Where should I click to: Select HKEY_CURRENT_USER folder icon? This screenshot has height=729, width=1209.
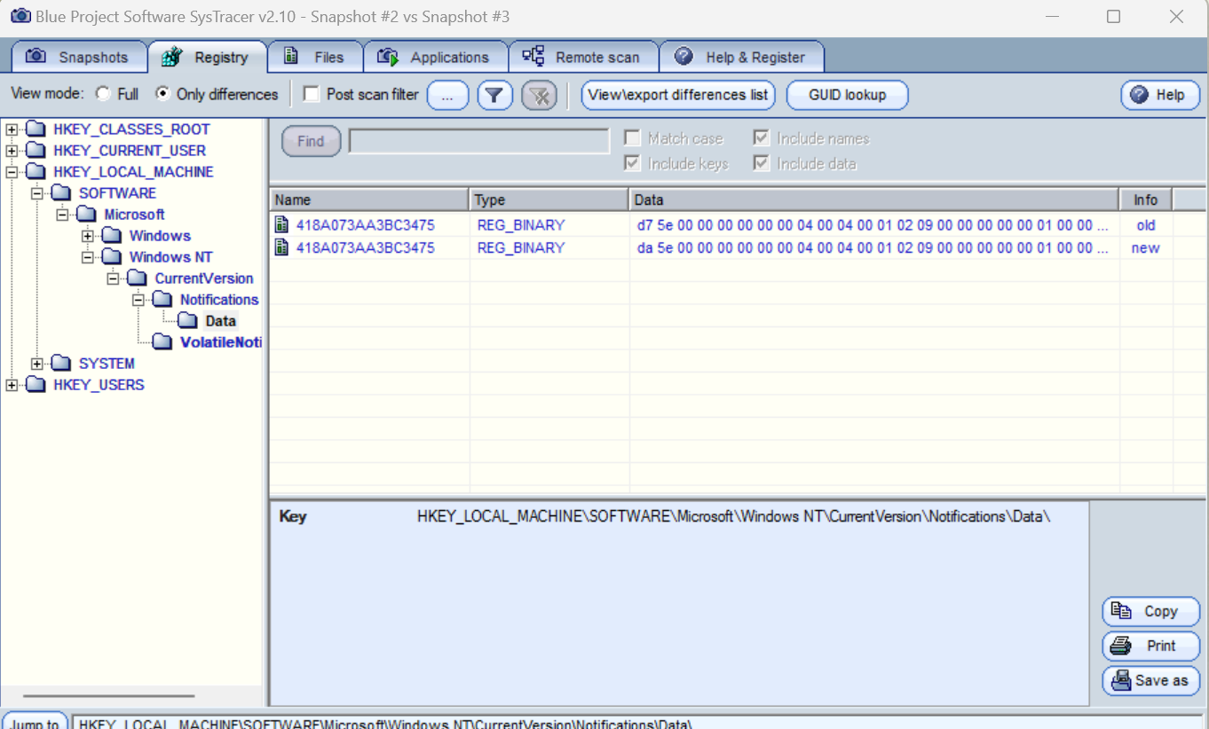click(x=36, y=151)
